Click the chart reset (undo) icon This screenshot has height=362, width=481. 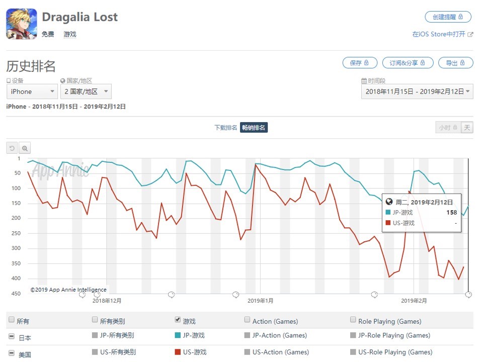(x=12, y=148)
